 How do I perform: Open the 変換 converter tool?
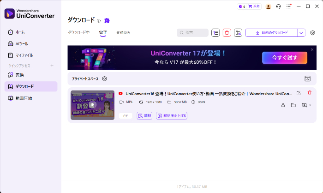[x=16, y=75]
